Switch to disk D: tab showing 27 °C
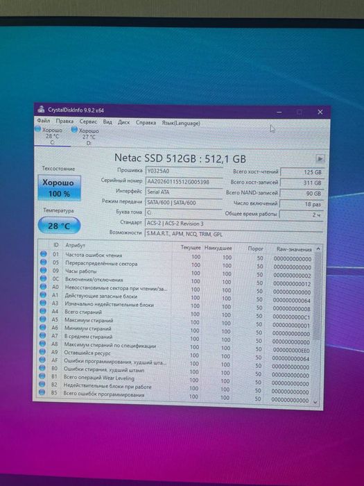 tap(86, 137)
